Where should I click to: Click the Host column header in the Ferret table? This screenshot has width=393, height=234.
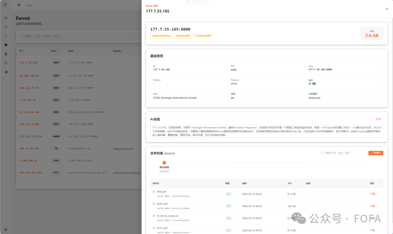click(x=71, y=51)
